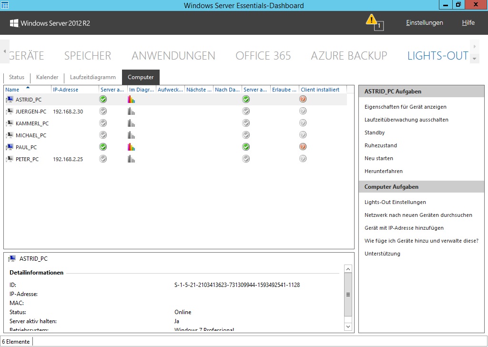Click the JUERGEN-PC computer icon

pyautogui.click(x=10, y=112)
